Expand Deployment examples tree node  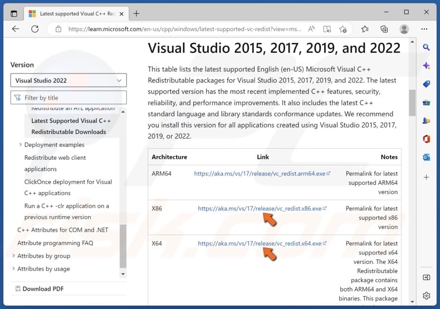click(20, 145)
